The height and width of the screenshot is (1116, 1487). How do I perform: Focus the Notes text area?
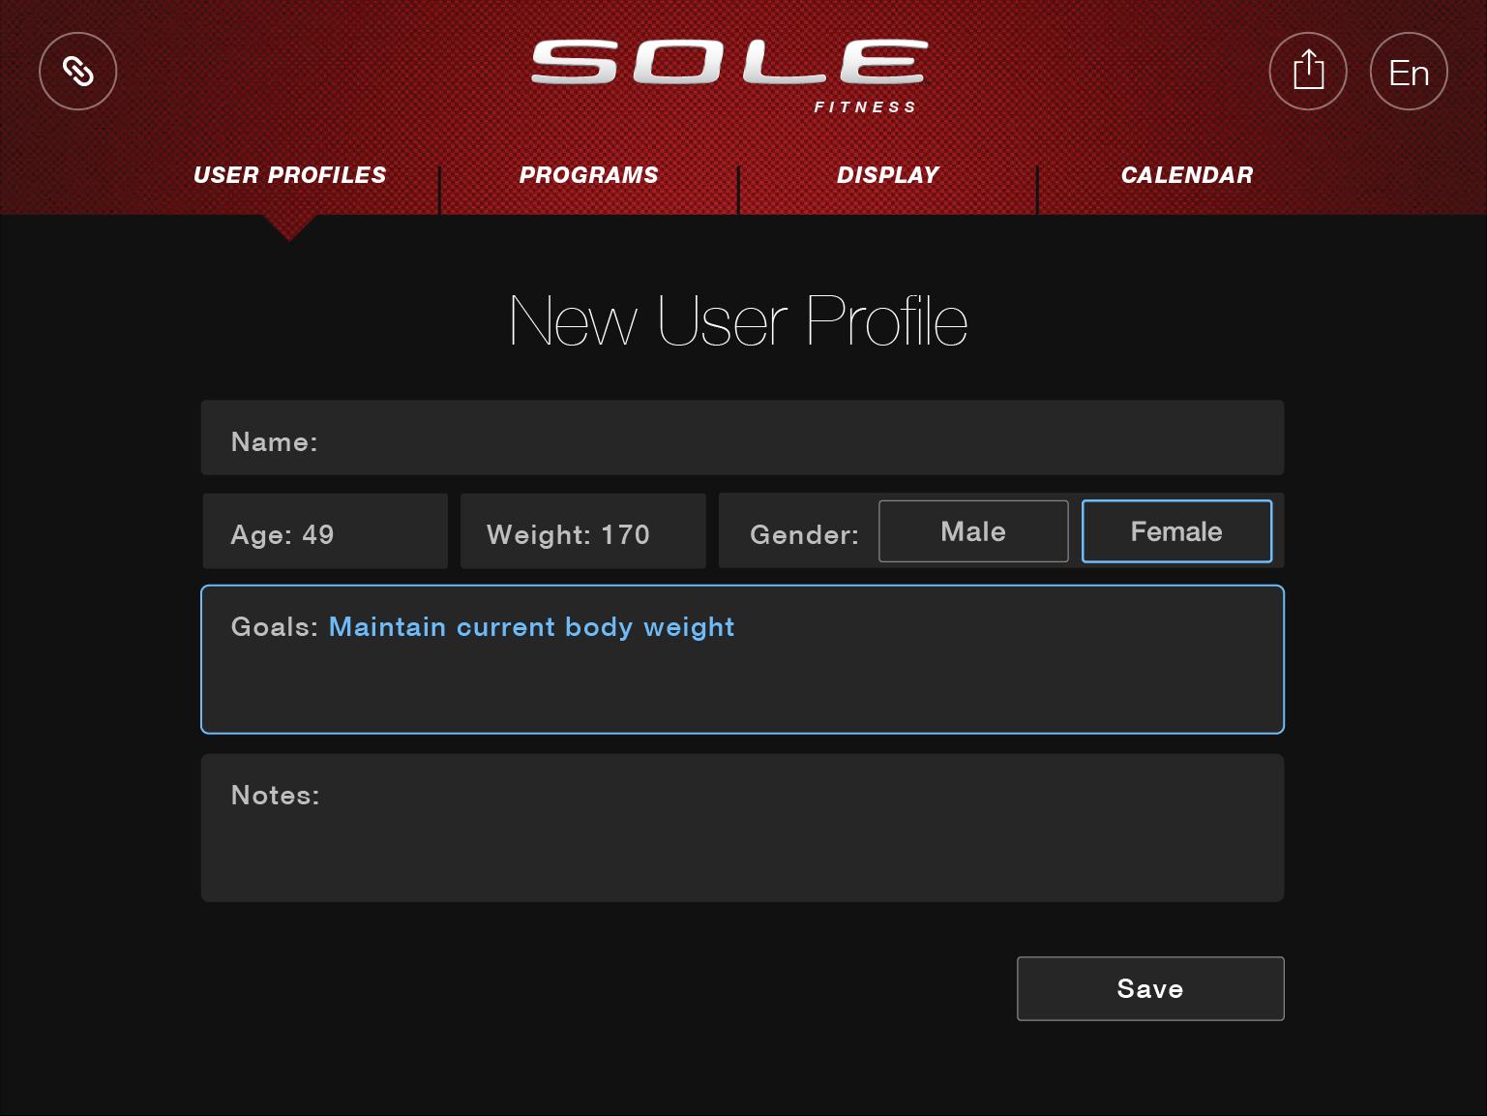(x=742, y=829)
